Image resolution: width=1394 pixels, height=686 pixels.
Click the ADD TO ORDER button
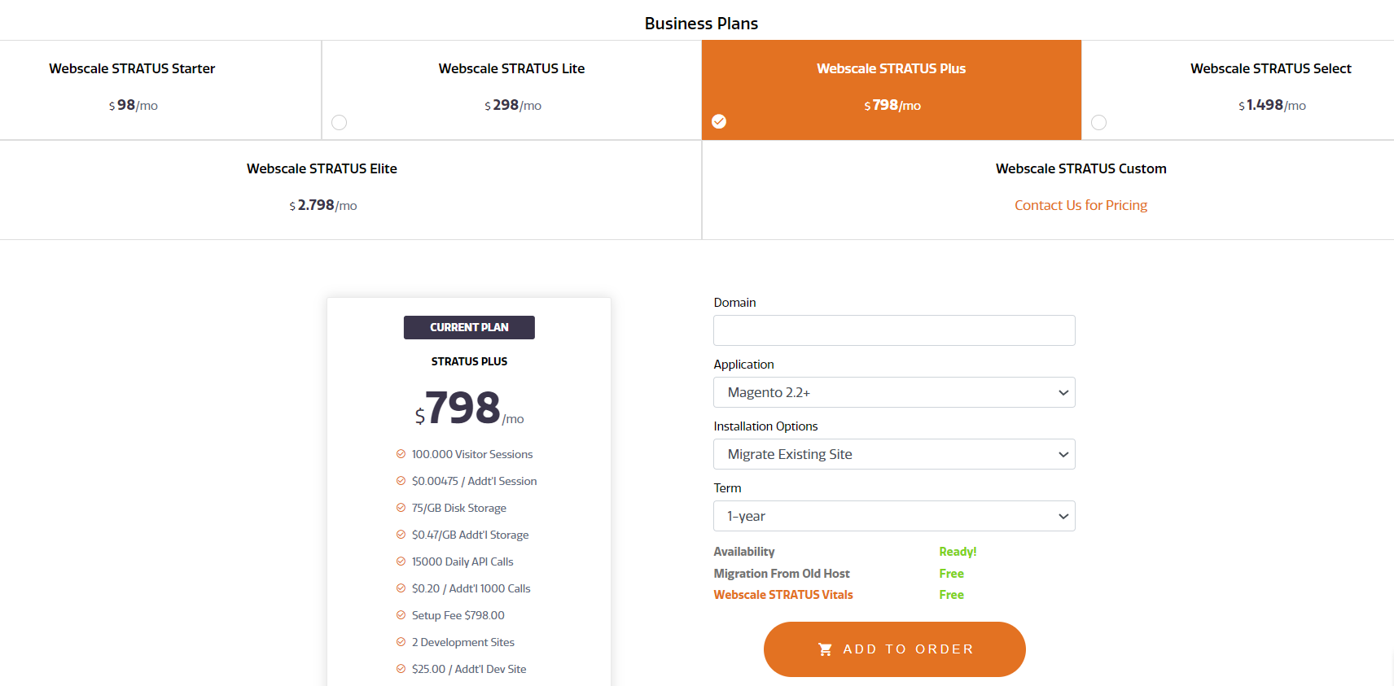point(894,649)
